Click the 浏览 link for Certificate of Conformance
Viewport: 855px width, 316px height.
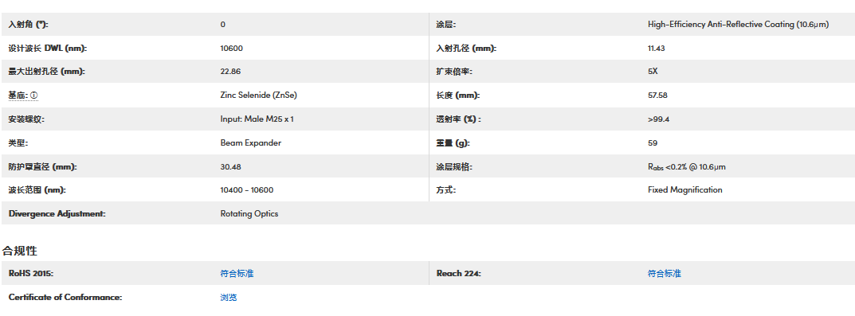229,298
